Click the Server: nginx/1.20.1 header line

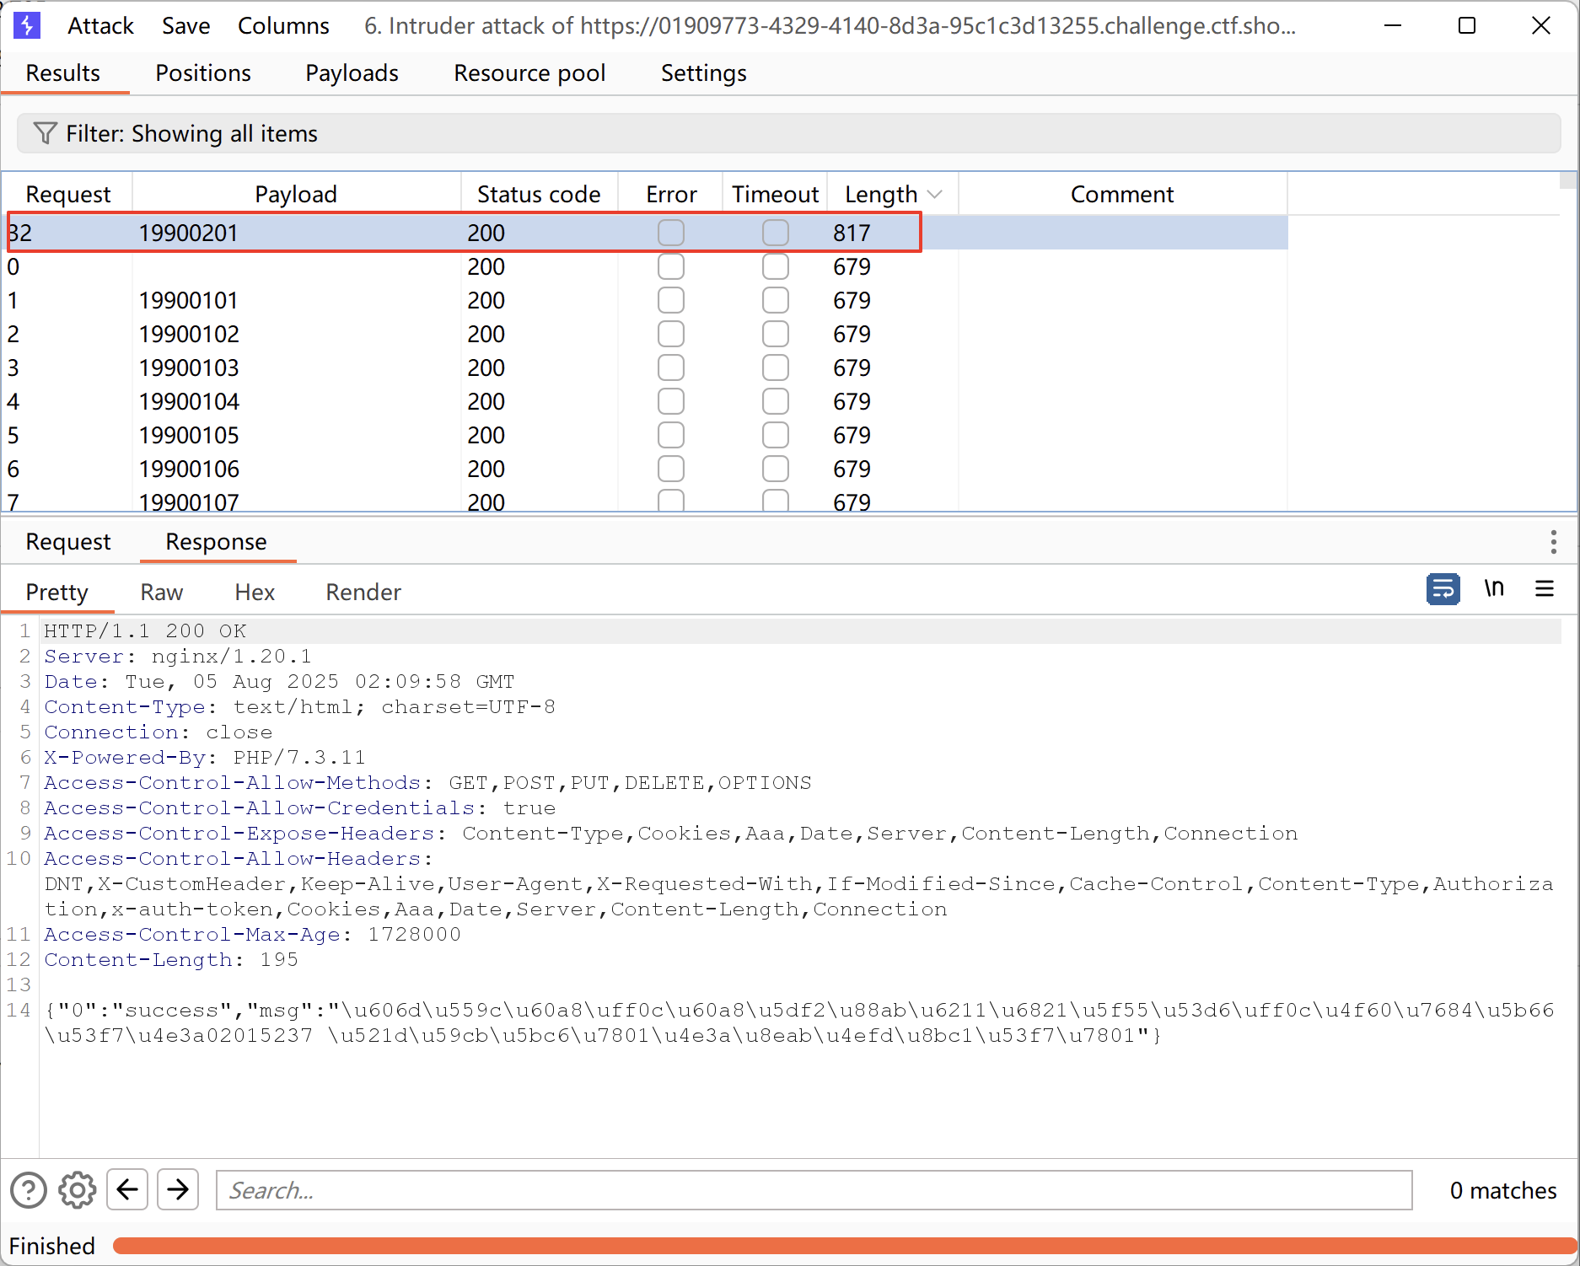(178, 657)
